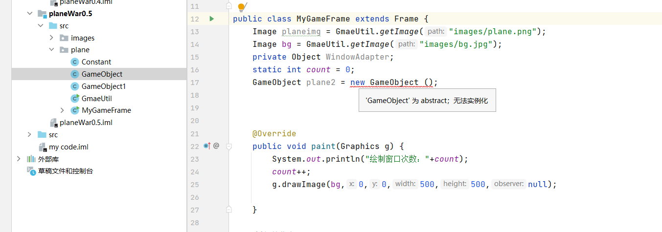The height and width of the screenshot is (232, 662).
Task: Click the planeimg variable name
Action: pyautogui.click(x=301, y=32)
